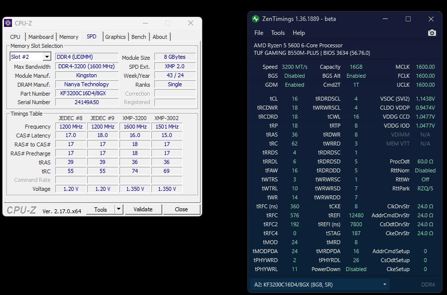Maximize the ZenTimings window
447x295 pixels.
pos(408,19)
